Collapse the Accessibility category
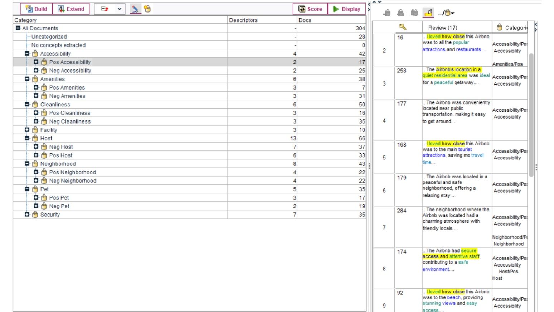Screen dimensions: 554x312 click(x=27, y=53)
